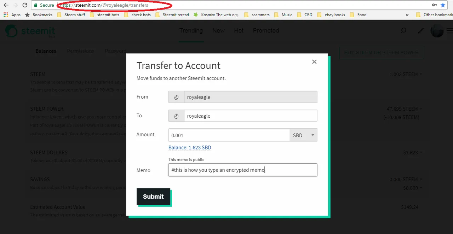Open the Music bookmark folder
453x234 pixels.
(x=283, y=15)
